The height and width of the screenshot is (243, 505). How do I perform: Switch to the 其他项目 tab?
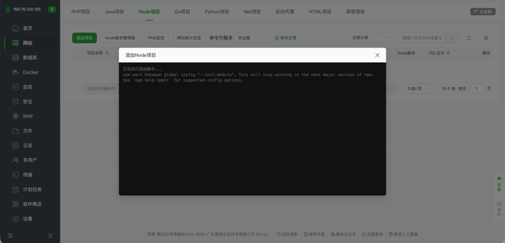(x=355, y=12)
